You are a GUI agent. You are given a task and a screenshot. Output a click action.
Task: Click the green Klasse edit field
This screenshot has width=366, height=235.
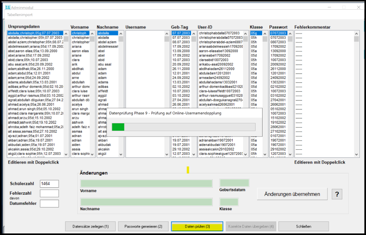[x=229, y=202]
